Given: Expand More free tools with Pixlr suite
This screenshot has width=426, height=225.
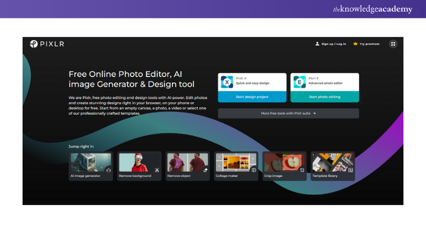Looking at the screenshot, I should click(x=288, y=113).
